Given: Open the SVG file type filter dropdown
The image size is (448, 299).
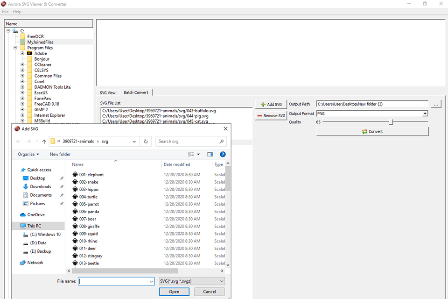Looking at the screenshot, I should (x=192, y=281).
